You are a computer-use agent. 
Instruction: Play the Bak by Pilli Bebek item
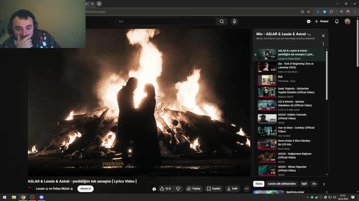289,80
